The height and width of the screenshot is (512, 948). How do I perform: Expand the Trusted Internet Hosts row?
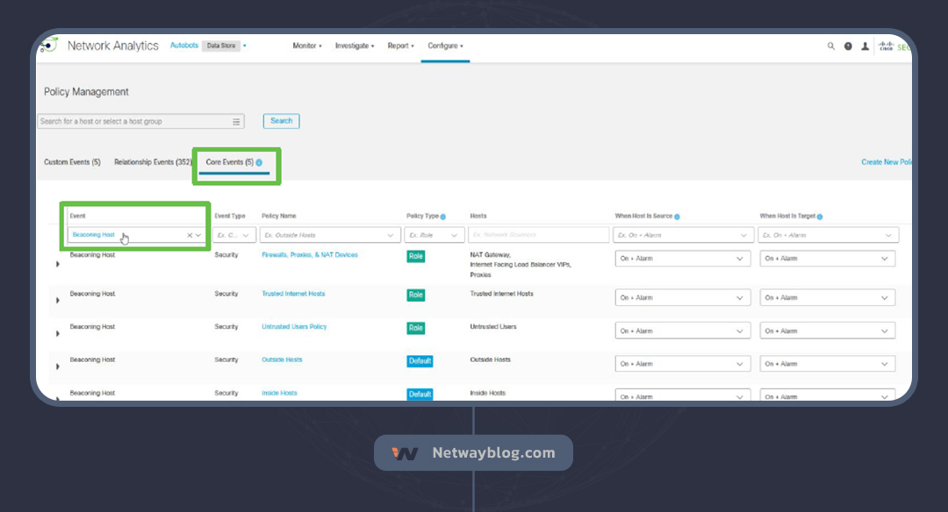(x=58, y=301)
